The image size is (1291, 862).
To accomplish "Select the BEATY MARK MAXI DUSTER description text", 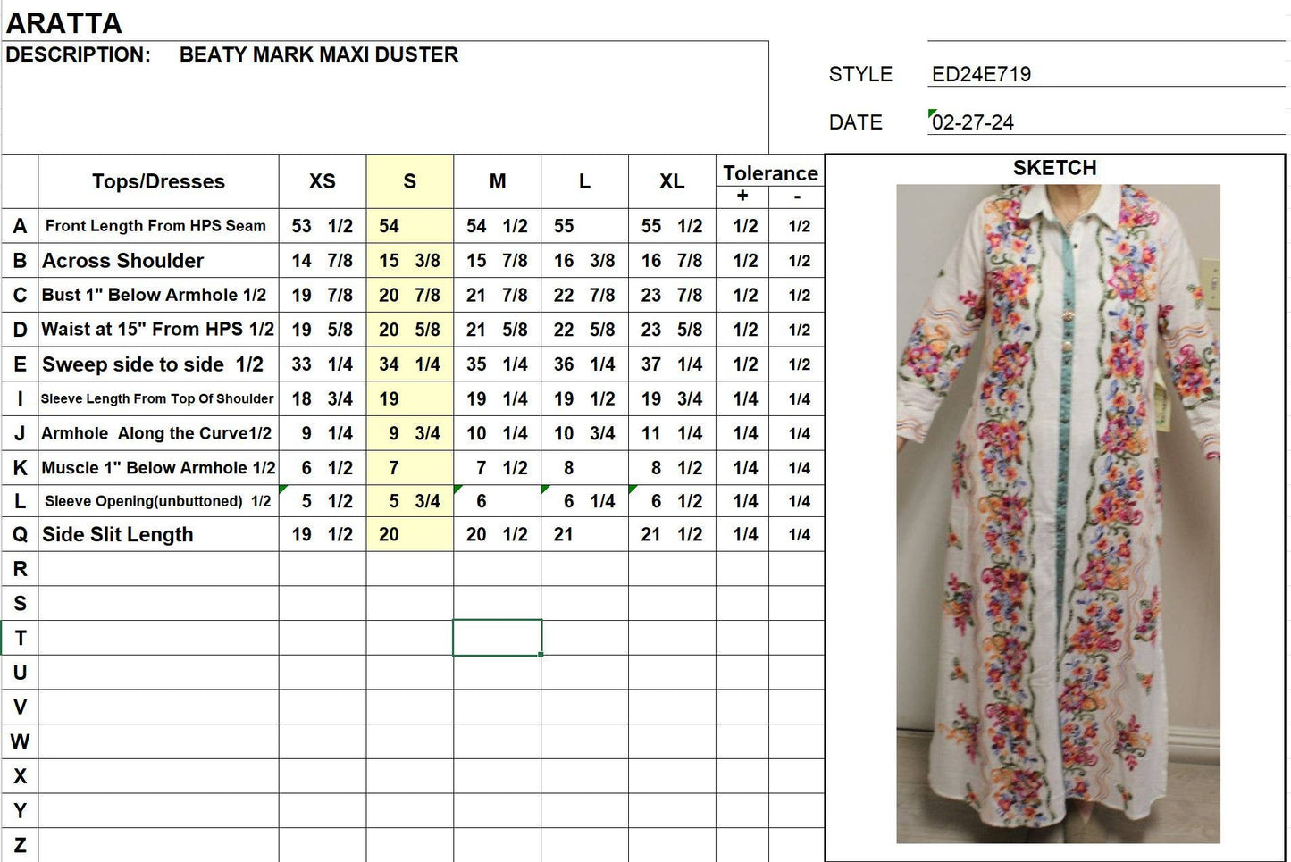I will [x=319, y=54].
